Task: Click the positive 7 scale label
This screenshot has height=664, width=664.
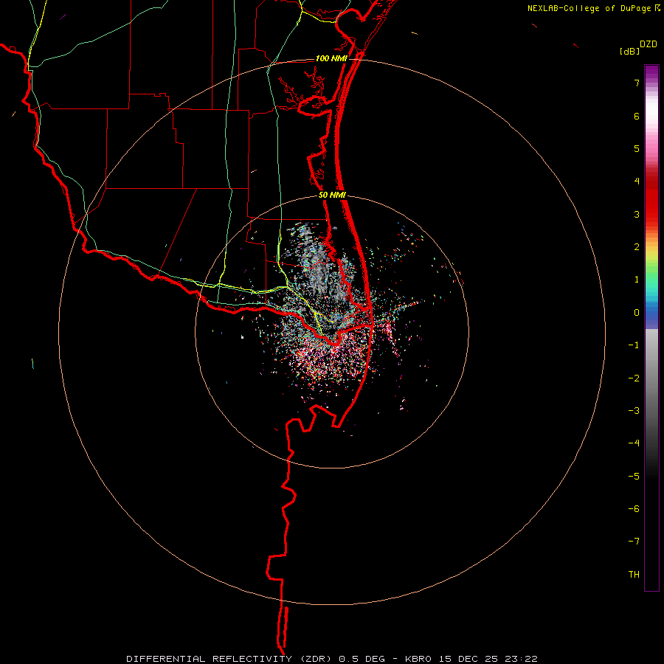Action: tap(637, 83)
